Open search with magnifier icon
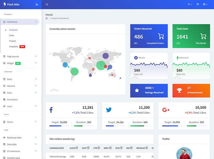 coord(47,4)
